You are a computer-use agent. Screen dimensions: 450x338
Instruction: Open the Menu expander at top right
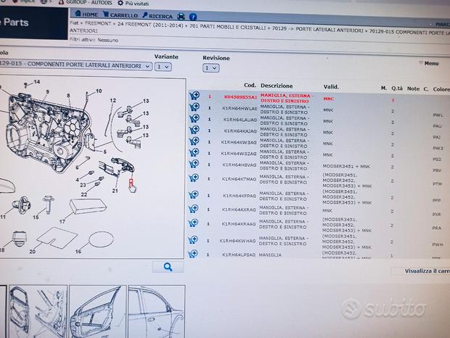pos(429,63)
